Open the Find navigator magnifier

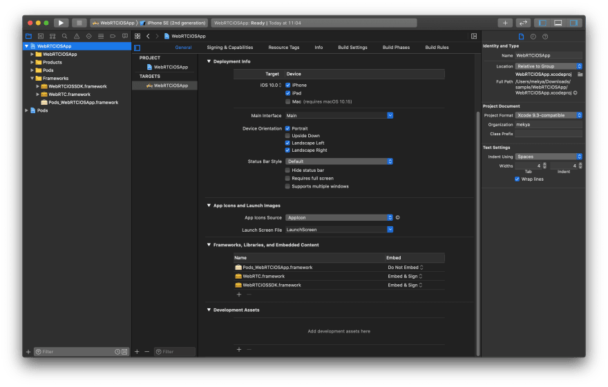coord(65,36)
